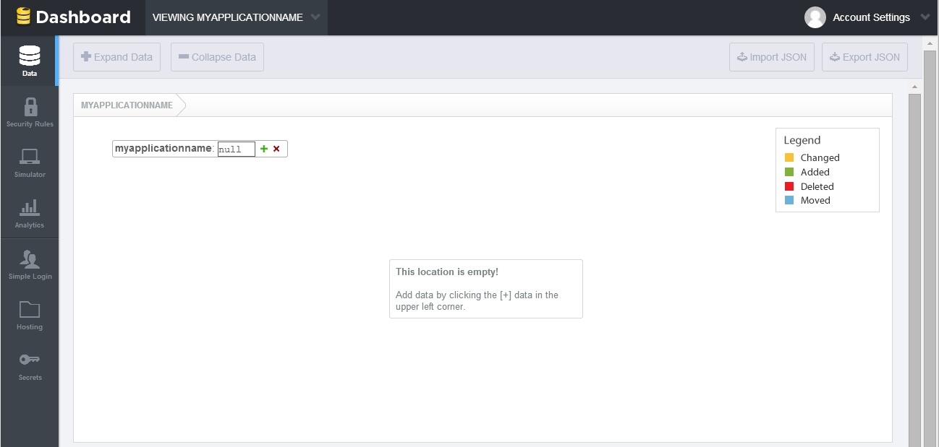Expand the Account Settings dropdown chevron
Image resolution: width=939 pixels, height=447 pixels.
pos(925,17)
